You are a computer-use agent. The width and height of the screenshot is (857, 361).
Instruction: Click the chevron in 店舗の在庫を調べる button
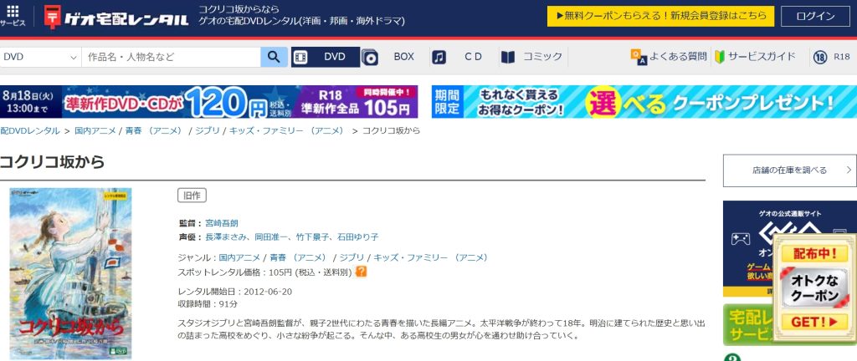[x=849, y=170]
